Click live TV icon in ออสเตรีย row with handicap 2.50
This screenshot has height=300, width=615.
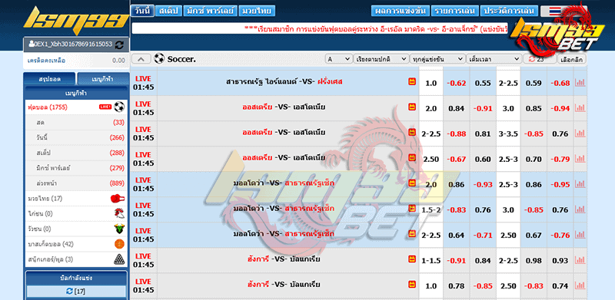coord(412,157)
